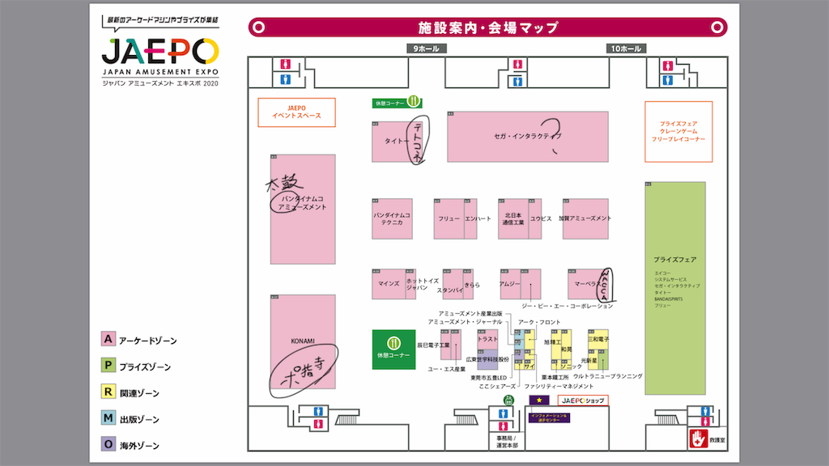Screen dimensions: 829x466
Task: Click staircase icon below KONAMI booth
Action: pyautogui.click(x=346, y=420)
